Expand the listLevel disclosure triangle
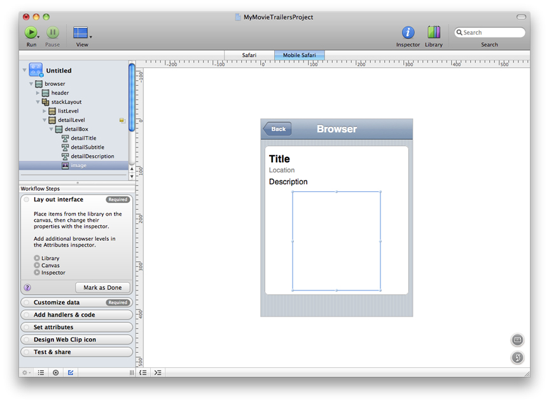Image resolution: width=549 pixels, height=403 pixels. click(x=45, y=111)
